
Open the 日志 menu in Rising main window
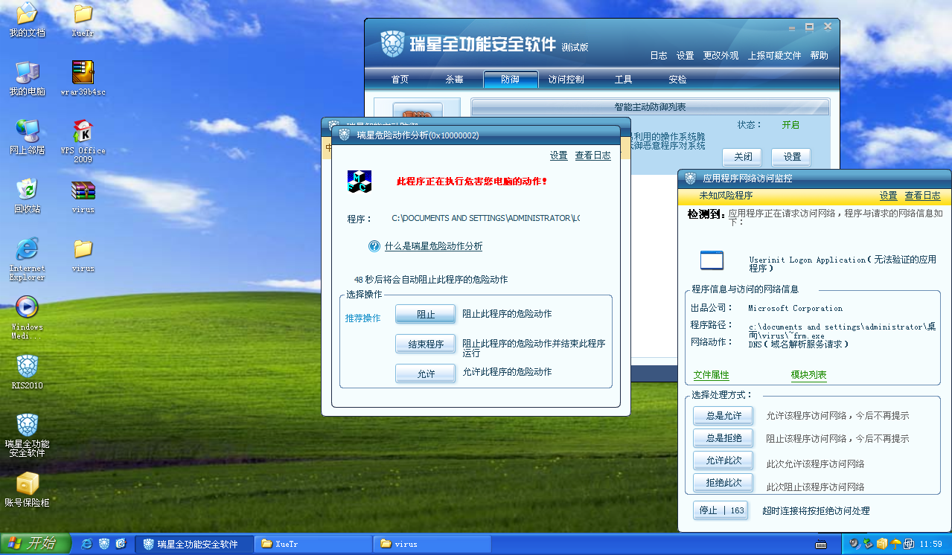click(659, 56)
